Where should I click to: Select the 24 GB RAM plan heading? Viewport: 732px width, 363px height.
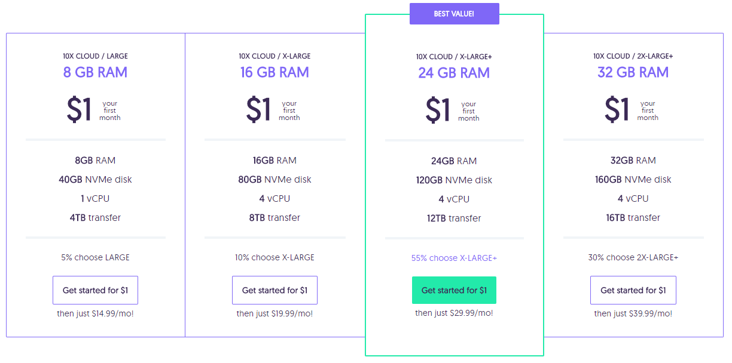tap(454, 73)
